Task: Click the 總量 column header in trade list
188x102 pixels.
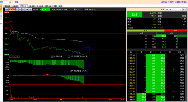Action: [179, 52]
